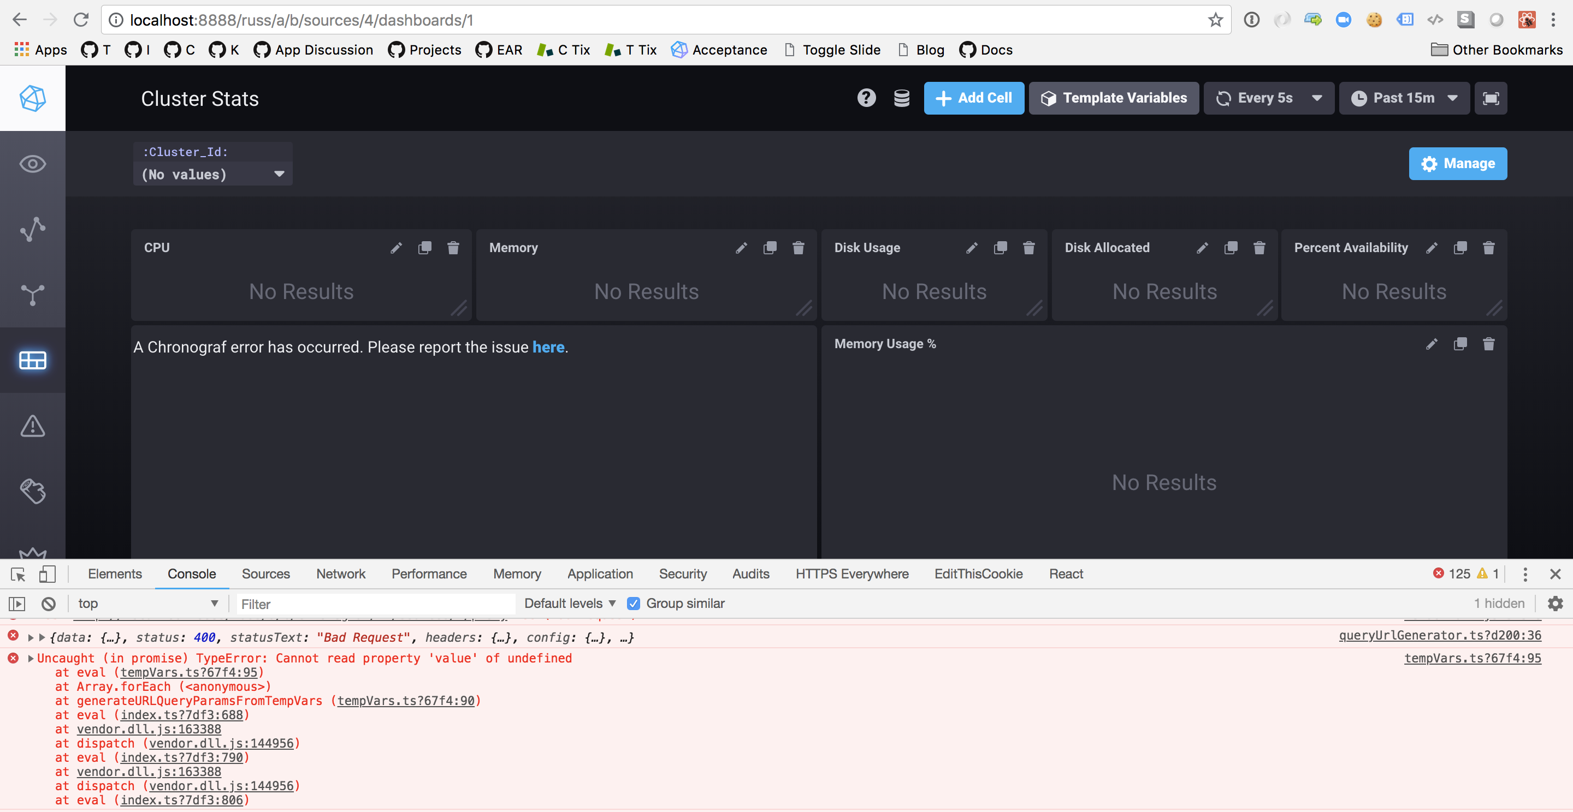Open the help question mark icon
The width and height of the screenshot is (1573, 812).
coord(866,98)
